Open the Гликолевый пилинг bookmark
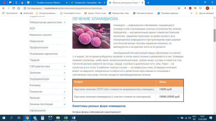Screen dimensions: 216x121 click(71, 13)
